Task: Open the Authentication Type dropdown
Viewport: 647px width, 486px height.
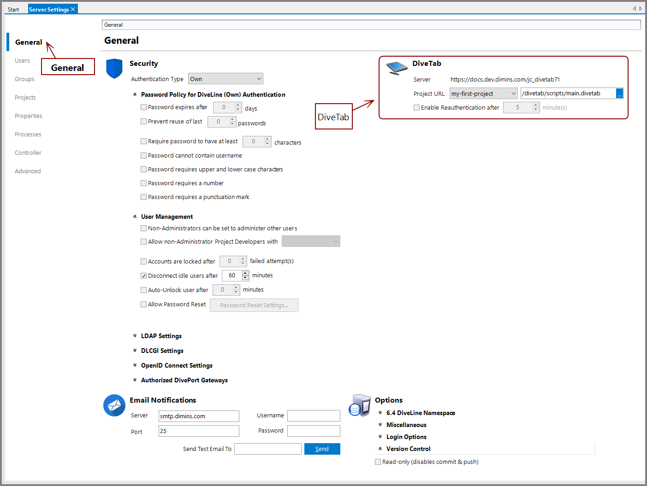Action: coord(226,78)
